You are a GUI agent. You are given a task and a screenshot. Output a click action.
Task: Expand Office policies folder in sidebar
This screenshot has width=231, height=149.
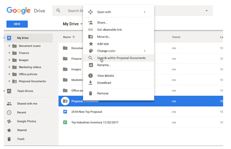click(9, 74)
